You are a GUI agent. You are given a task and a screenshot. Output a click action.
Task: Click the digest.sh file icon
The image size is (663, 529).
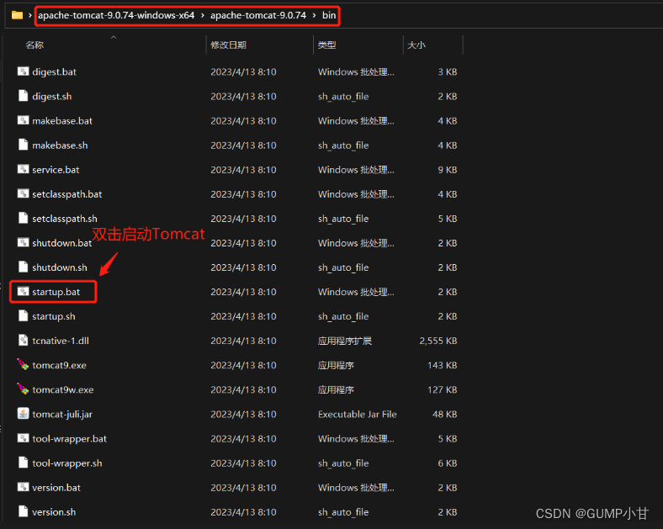pyautogui.click(x=23, y=96)
